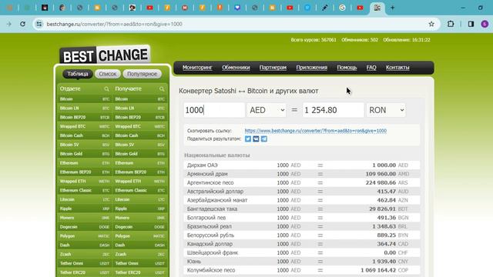The width and height of the screenshot is (493, 277).
Task: Bookmark this page with the star icon
Action: [431, 24]
